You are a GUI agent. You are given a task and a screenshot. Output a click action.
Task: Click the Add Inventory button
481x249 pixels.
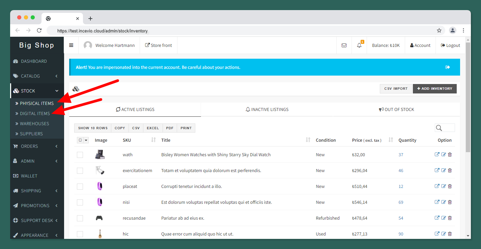coord(434,89)
